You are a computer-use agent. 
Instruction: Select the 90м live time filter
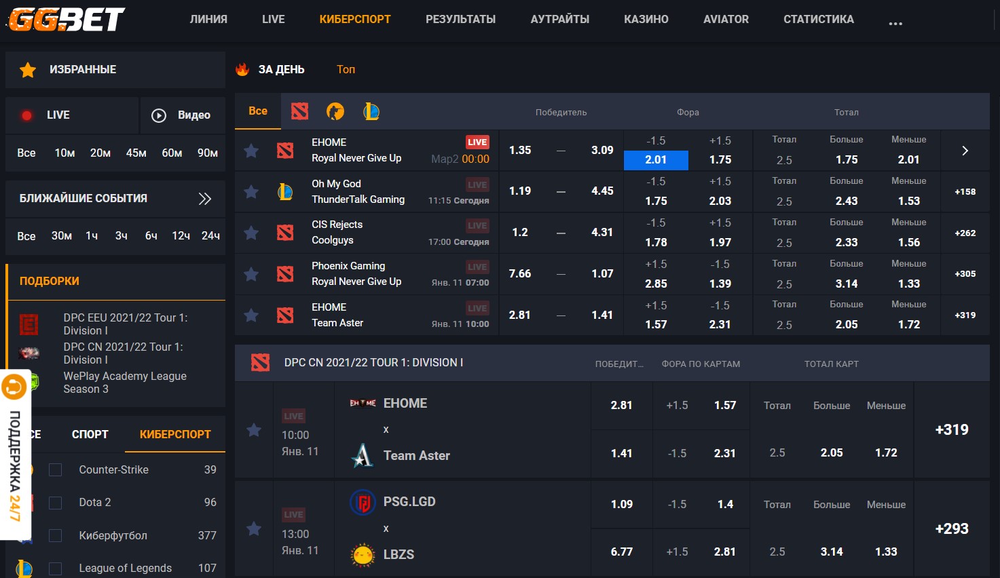[x=208, y=153]
